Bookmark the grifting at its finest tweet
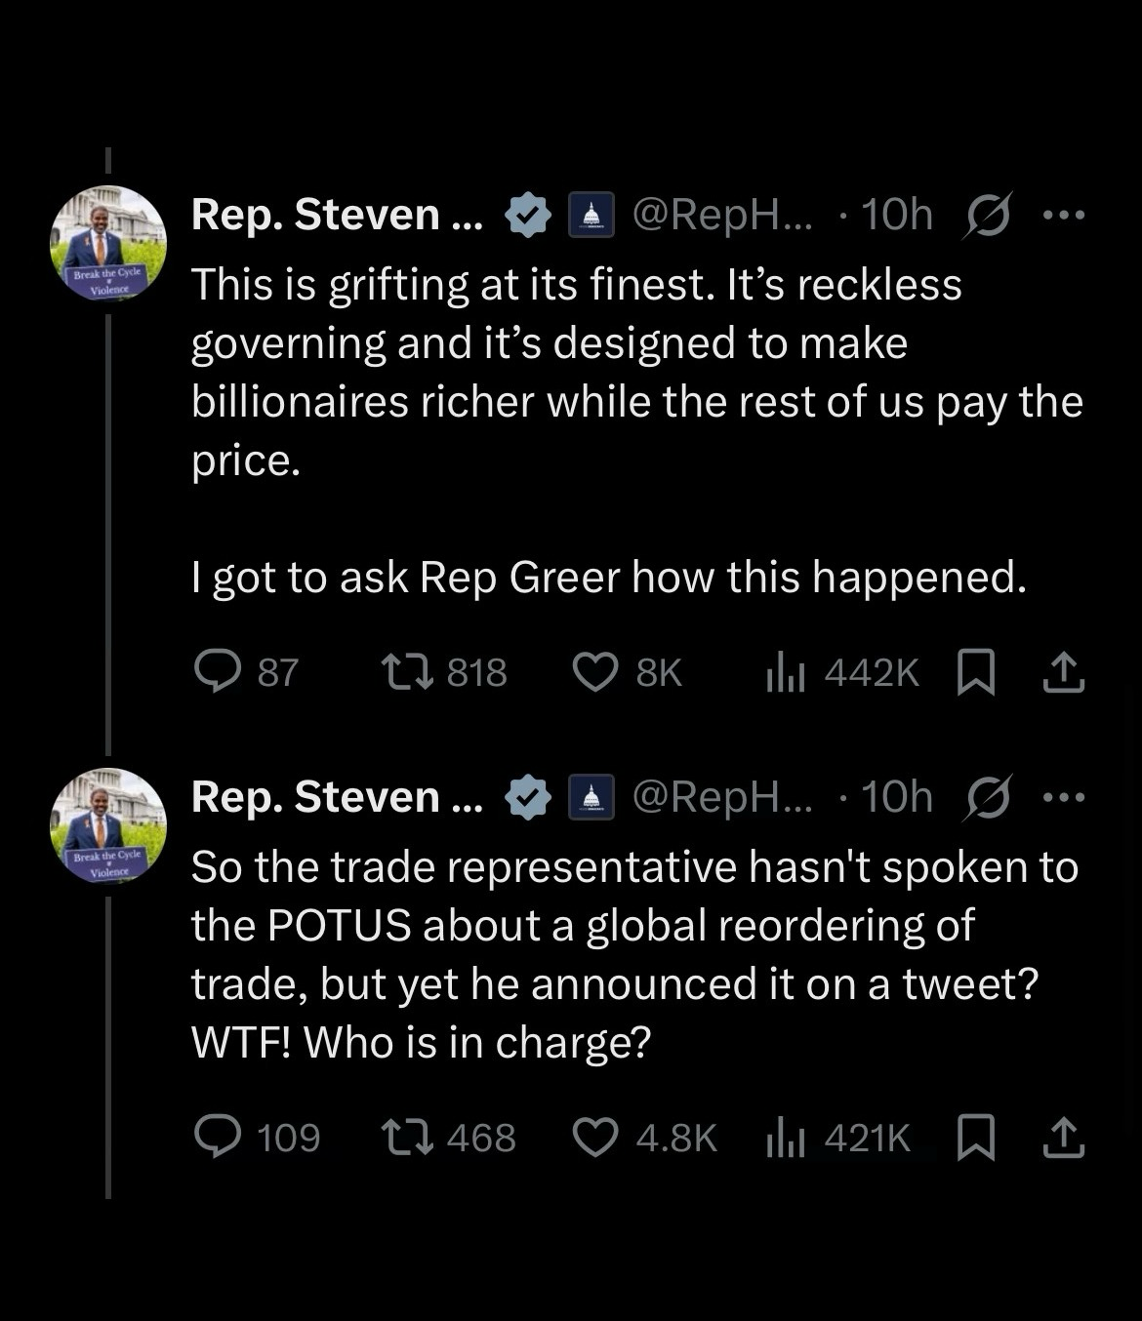 pyautogui.click(x=976, y=672)
